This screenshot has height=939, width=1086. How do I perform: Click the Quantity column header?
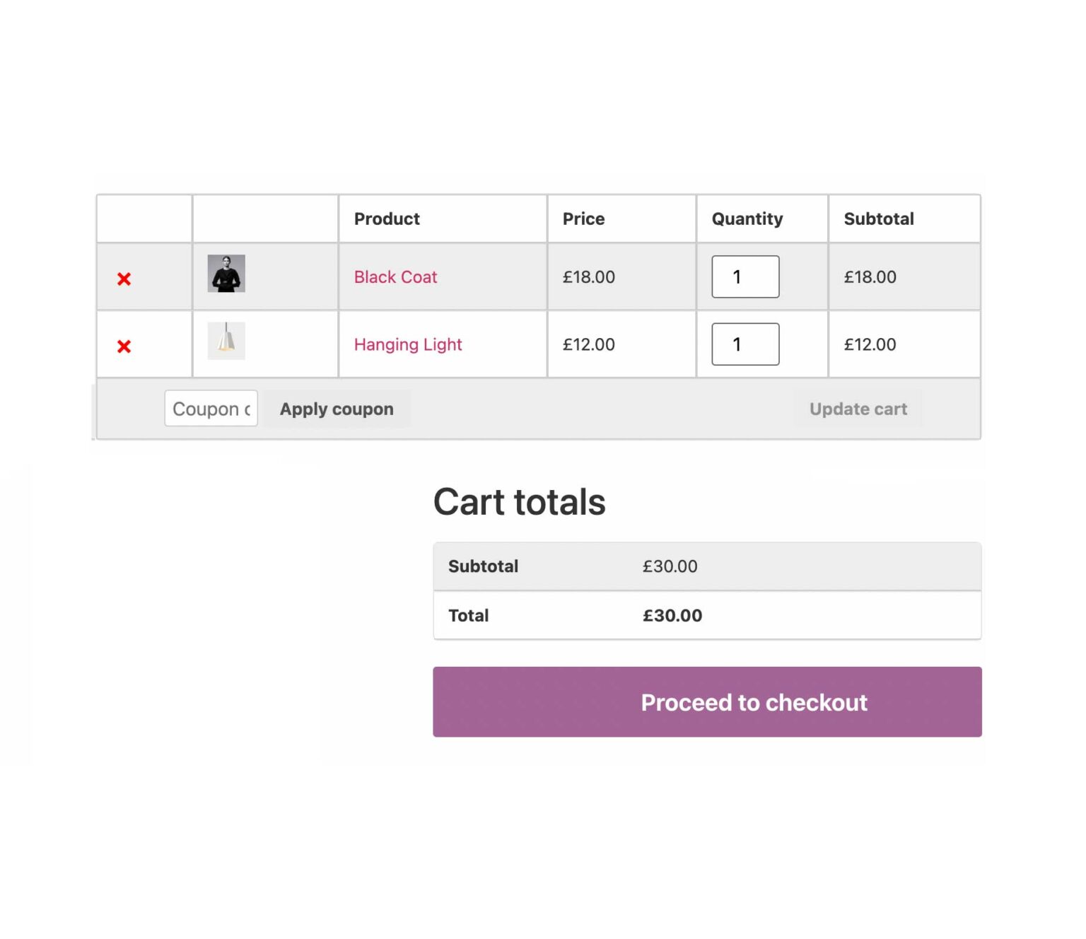point(747,218)
